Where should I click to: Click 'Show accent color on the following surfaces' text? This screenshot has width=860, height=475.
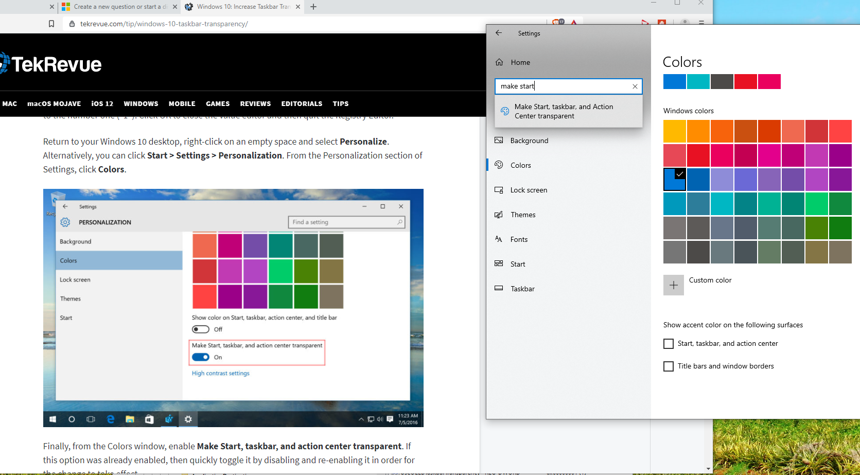733,325
